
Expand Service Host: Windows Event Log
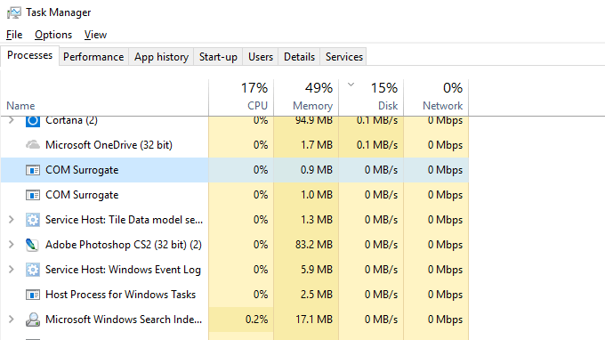[x=12, y=270]
